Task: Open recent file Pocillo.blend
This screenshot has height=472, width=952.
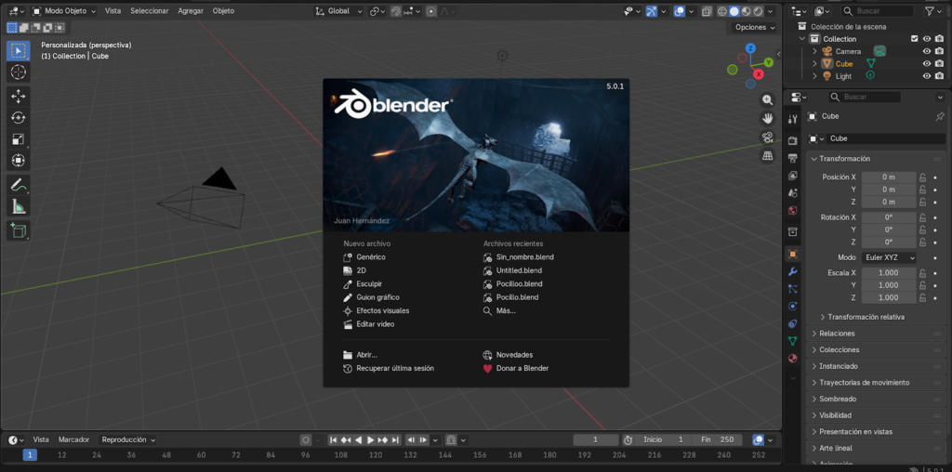Action: click(x=517, y=297)
